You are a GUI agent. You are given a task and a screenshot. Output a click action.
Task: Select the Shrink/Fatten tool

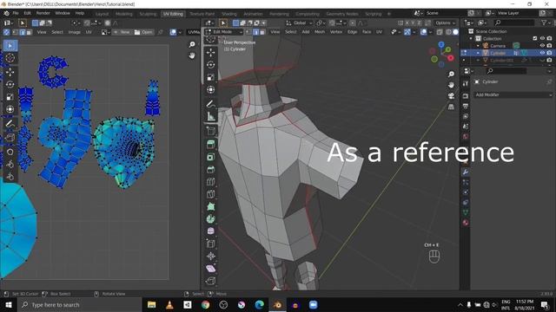pos(210,257)
